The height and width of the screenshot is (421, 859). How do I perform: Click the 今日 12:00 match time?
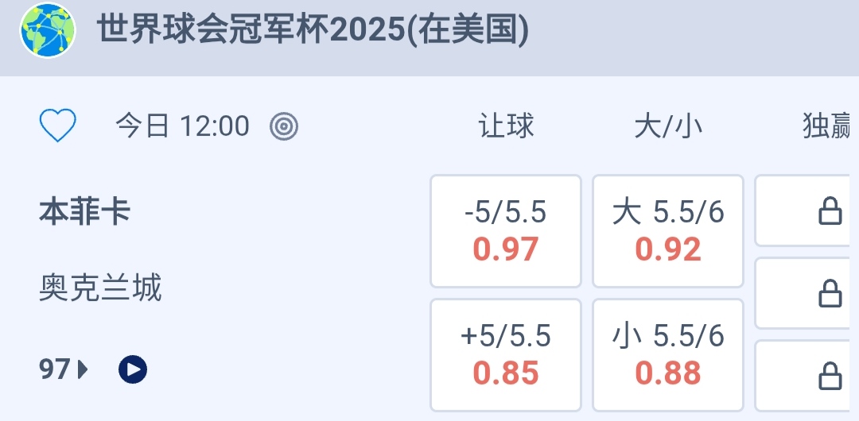pos(182,126)
